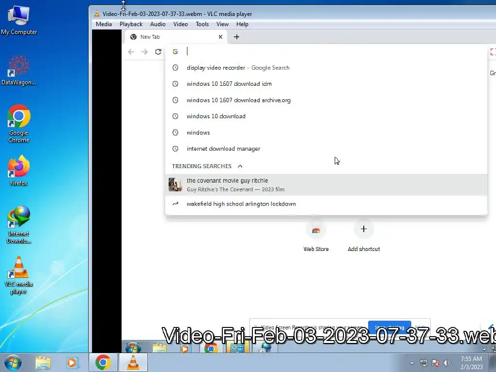Open the VLC Audio menu

tap(157, 24)
